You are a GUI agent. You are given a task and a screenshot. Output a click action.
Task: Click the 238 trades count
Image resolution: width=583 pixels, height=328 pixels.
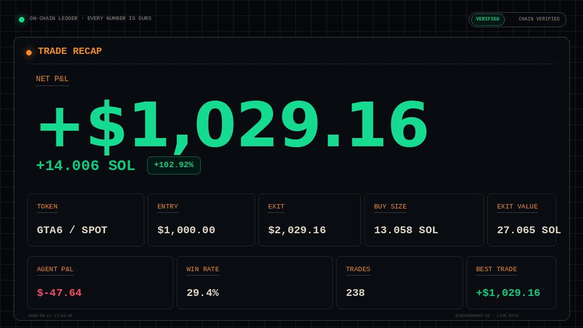coord(356,293)
